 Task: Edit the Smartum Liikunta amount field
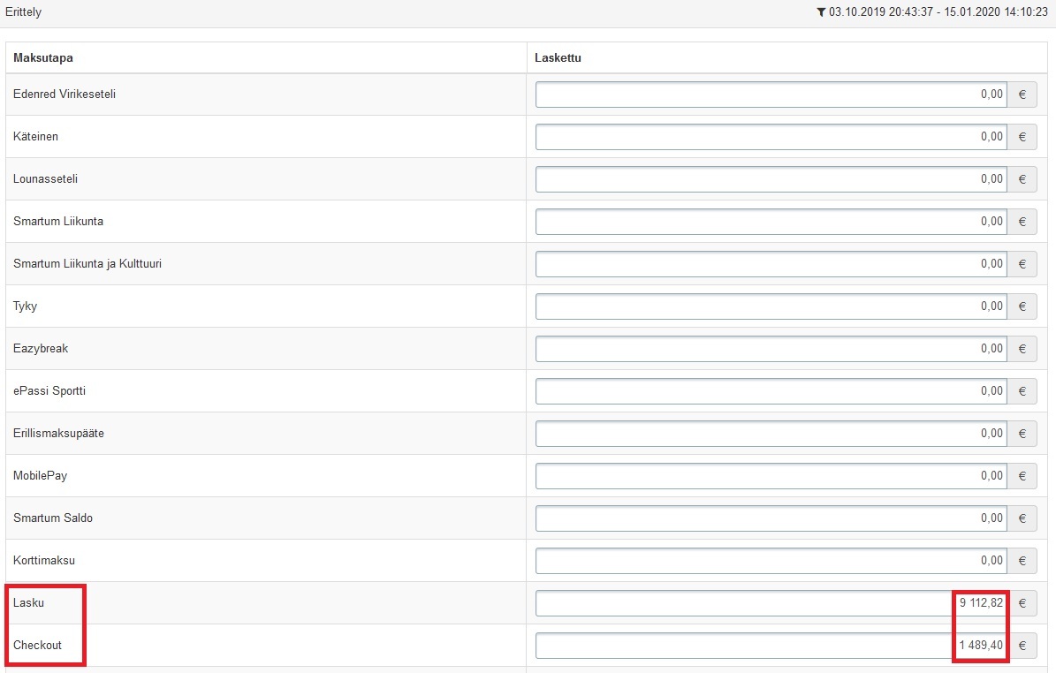[771, 222]
